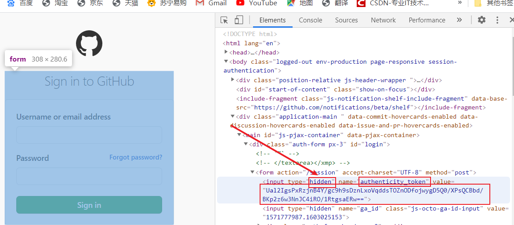Switch to the Console tab
Image resolution: width=514 pixels, height=225 pixels.
[311, 20]
